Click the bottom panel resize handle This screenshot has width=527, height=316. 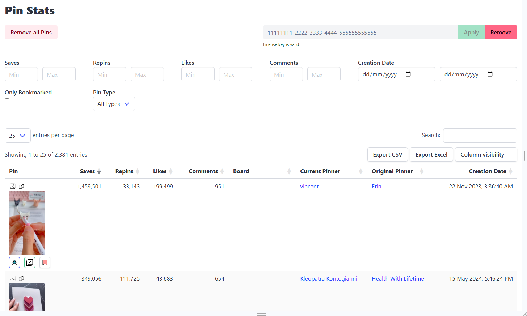coord(261,315)
